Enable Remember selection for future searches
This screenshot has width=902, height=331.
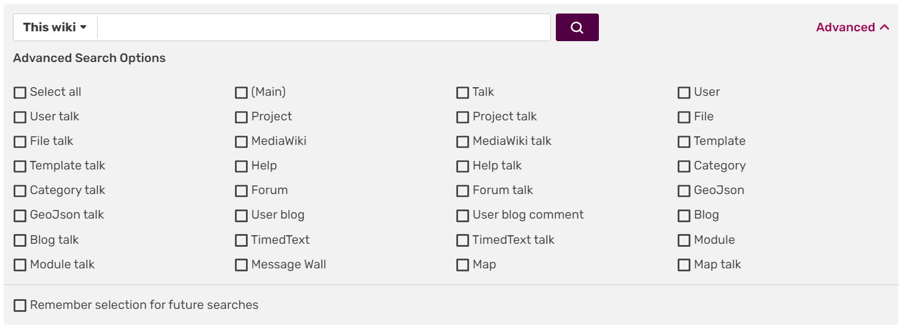(20, 305)
